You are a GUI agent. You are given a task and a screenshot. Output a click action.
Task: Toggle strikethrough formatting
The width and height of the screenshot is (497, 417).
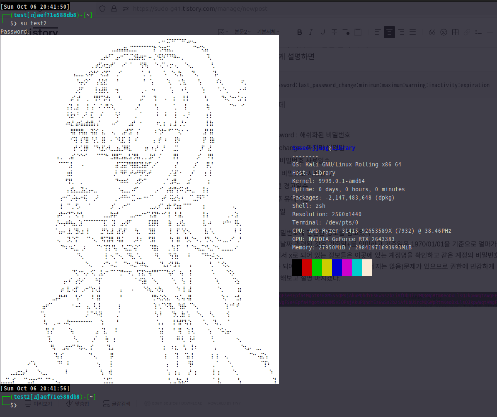coord(335,32)
